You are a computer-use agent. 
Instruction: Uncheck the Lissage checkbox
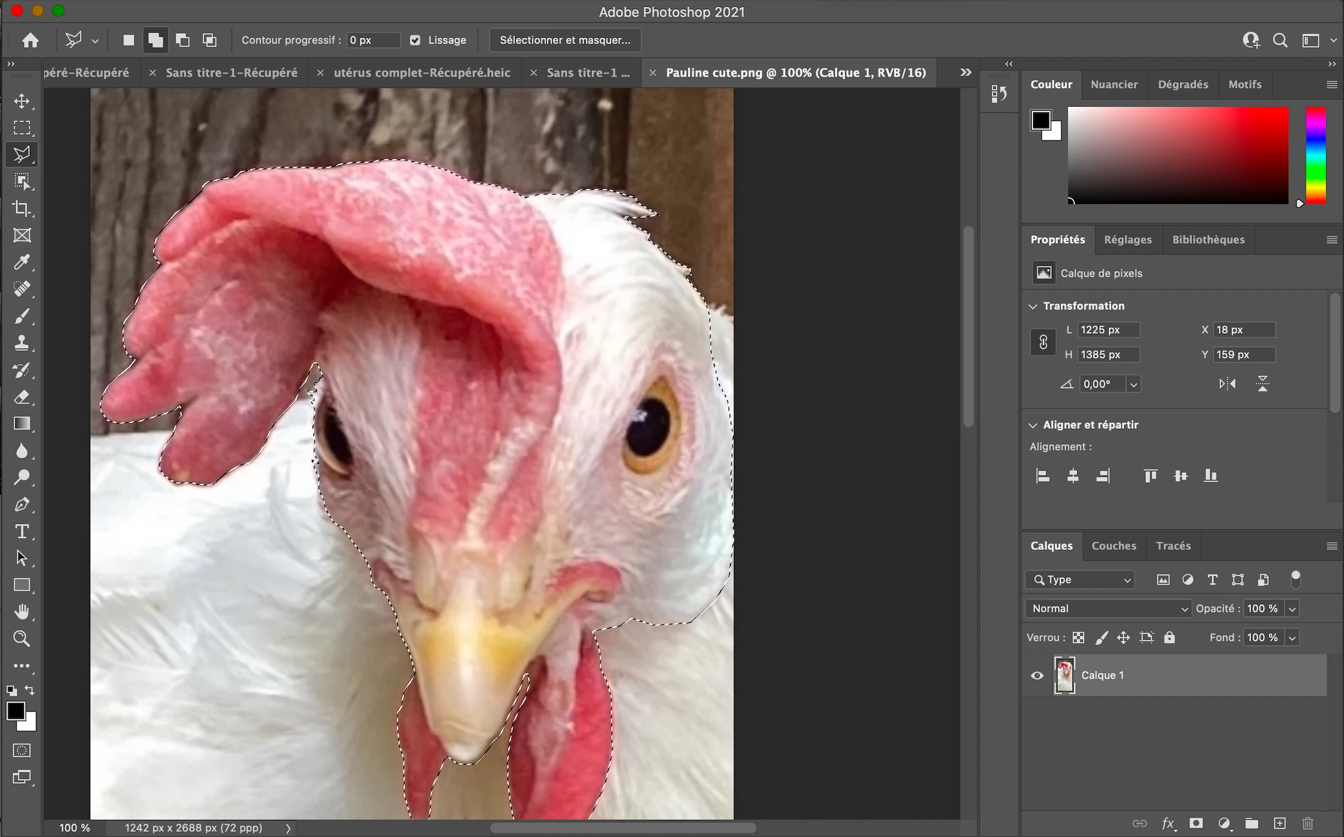pyautogui.click(x=415, y=40)
